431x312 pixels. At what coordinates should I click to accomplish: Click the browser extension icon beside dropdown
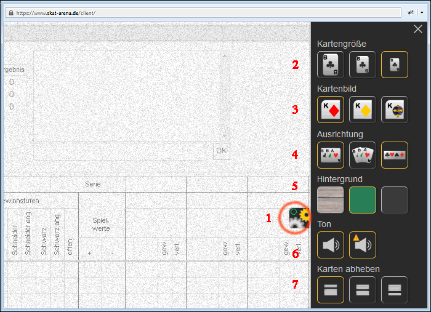pyautogui.click(x=411, y=13)
